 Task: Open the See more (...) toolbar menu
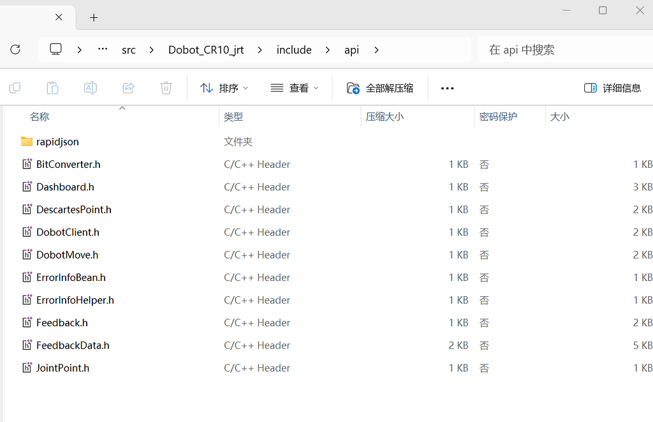click(446, 87)
